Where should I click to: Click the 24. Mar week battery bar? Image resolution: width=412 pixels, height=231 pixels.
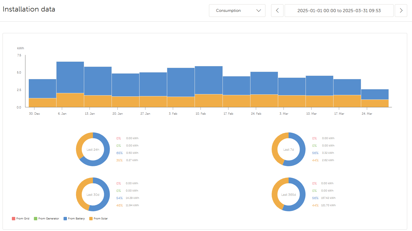(375, 94)
